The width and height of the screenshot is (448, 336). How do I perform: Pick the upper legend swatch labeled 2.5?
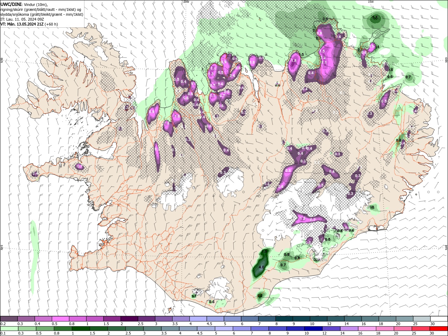point(146,319)
